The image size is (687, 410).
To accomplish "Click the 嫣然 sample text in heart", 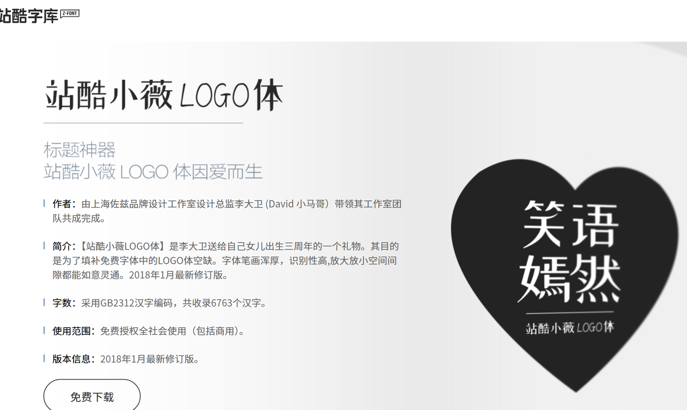I will pyautogui.click(x=570, y=278).
